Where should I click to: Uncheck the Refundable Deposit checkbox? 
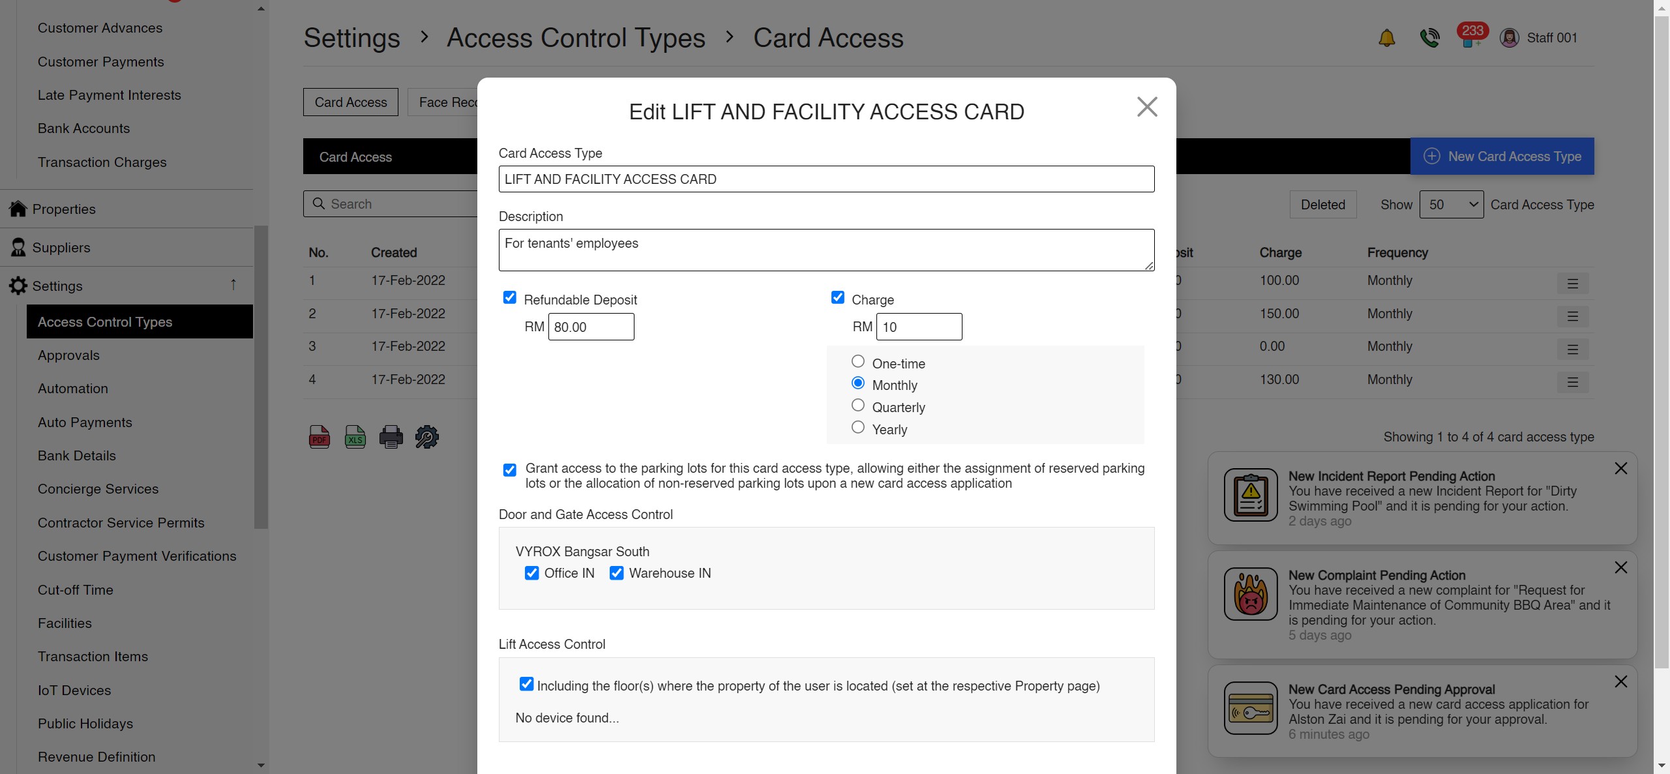click(x=510, y=298)
